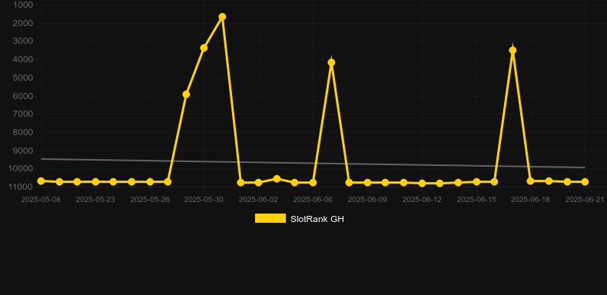
Task: Select the last data point at 2025-06-21
Action: (x=585, y=182)
